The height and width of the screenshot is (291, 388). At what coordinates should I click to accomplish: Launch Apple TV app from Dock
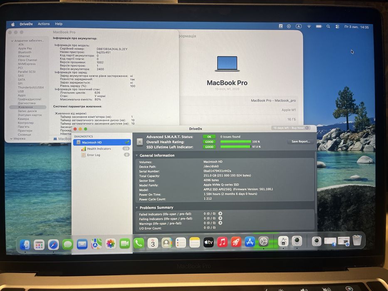point(208,242)
